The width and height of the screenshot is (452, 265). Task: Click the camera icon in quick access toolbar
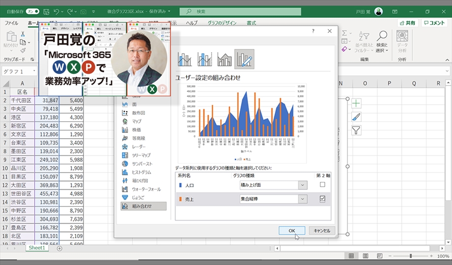pos(84,12)
